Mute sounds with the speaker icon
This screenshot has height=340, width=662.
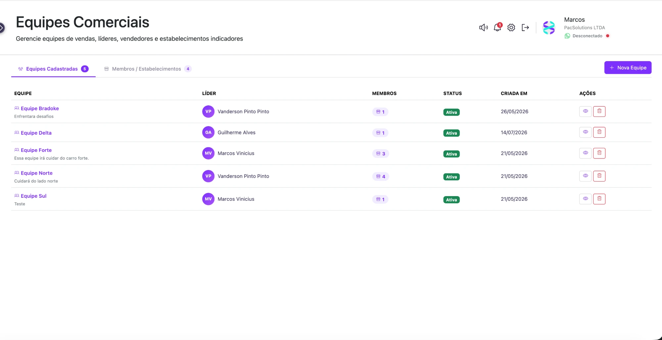(483, 27)
